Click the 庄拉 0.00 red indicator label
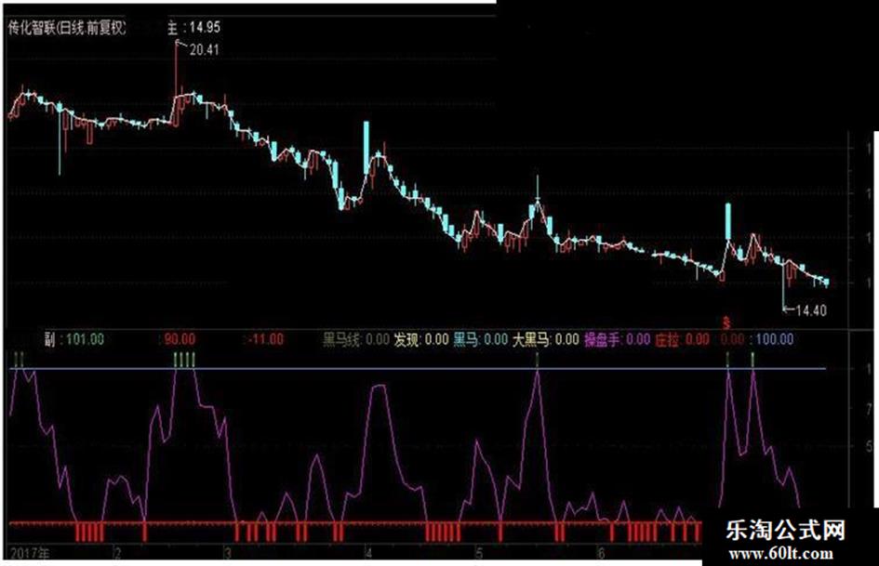This screenshot has width=879, height=566. (682, 339)
